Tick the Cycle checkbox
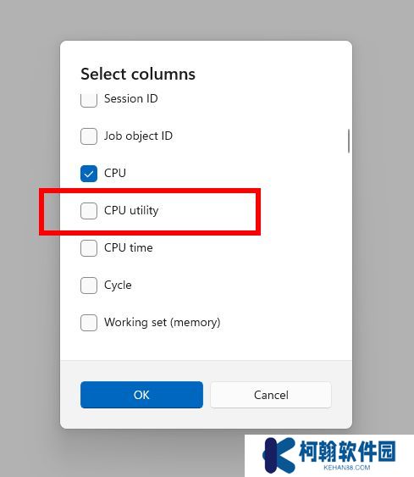 click(89, 286)
